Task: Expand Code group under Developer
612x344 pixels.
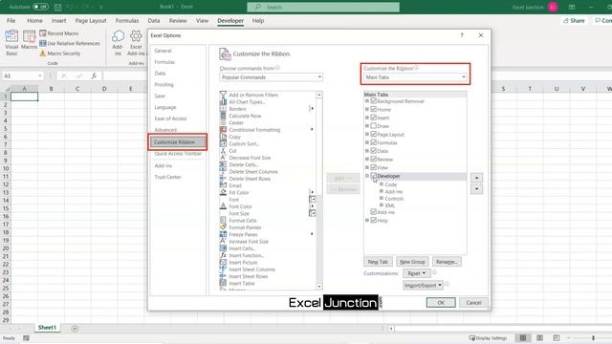Action: point(382,184)
